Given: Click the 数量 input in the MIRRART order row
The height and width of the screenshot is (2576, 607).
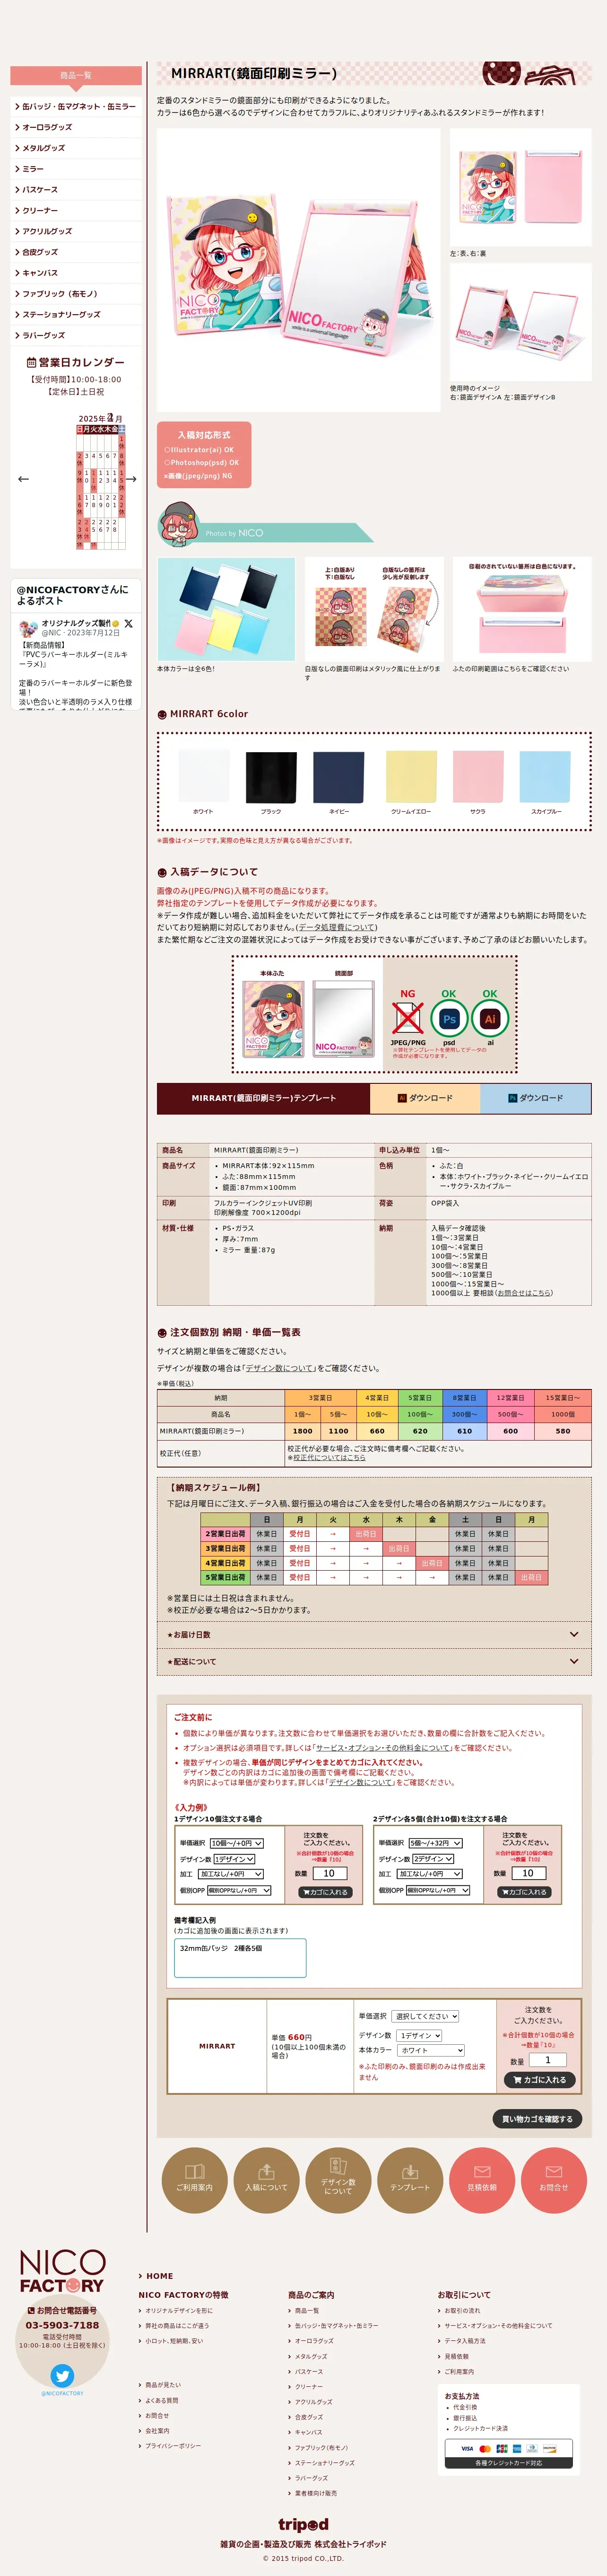Looking at the screenshot, I should (x=547, y=2060).
